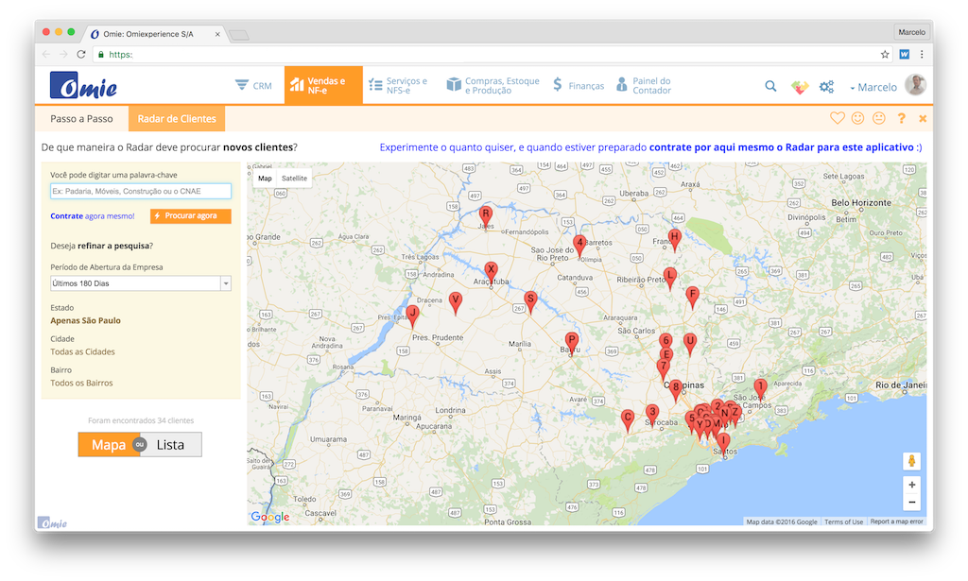
Task: Click the Omie logo in the header
Action: (x=83, y=85)
